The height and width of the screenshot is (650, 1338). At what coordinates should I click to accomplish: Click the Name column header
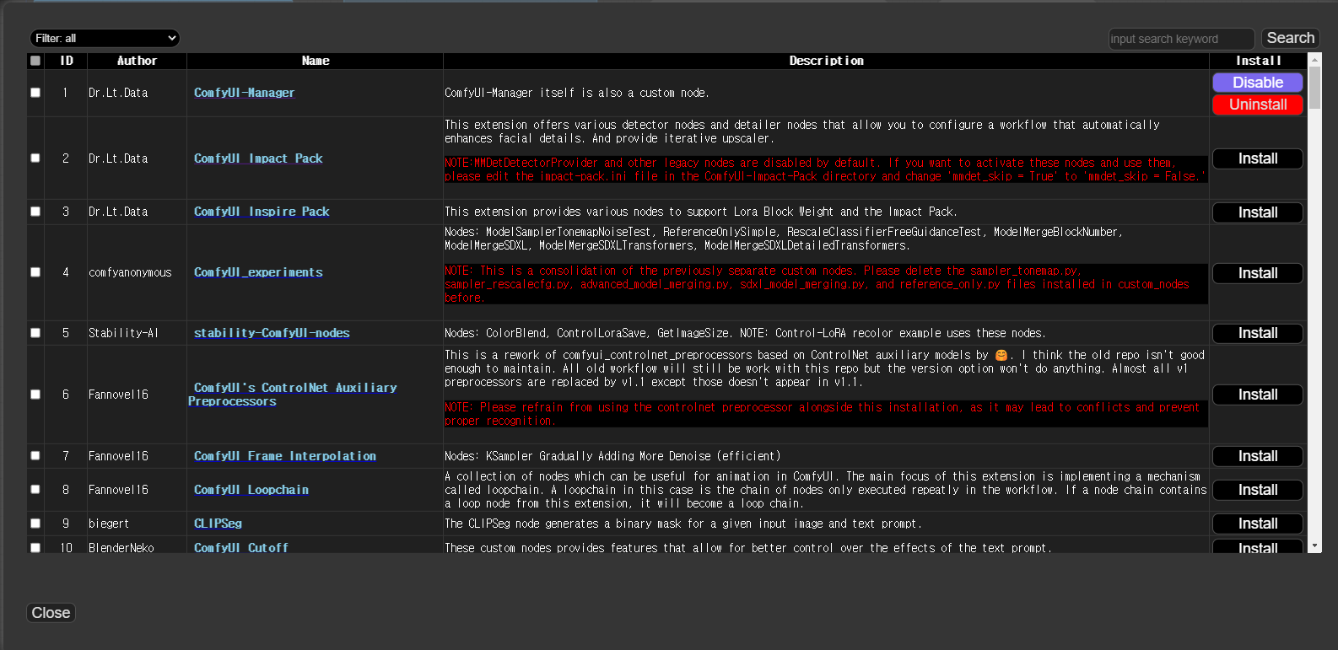tap(316, 61)
